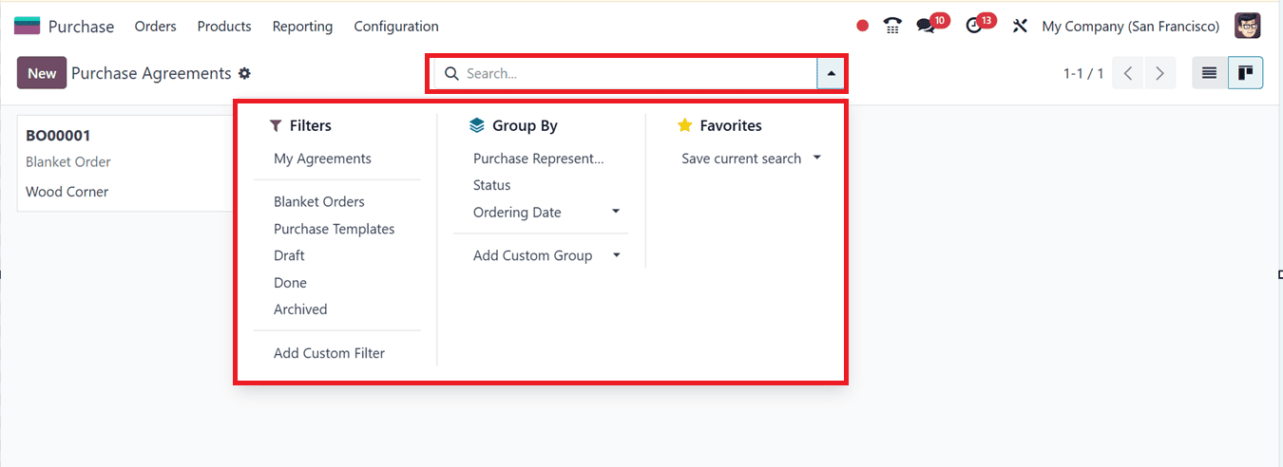Expand the Ordering Date group options
This screenshot has height=467, width=1283.
pyautogui.click(x=616, y=212)
